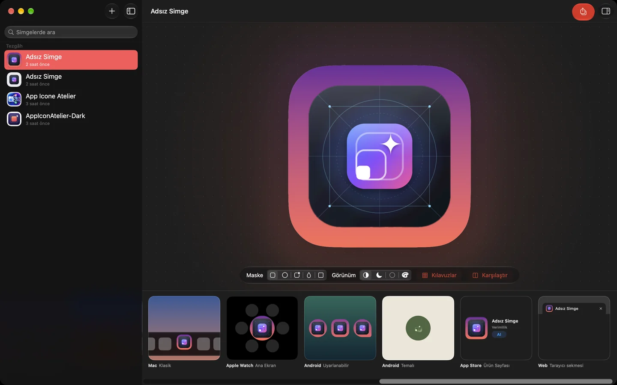Screen dimensions: 617x385
Task: Click the horizontal scrollbar under the previews
Action: click(496, 381)
